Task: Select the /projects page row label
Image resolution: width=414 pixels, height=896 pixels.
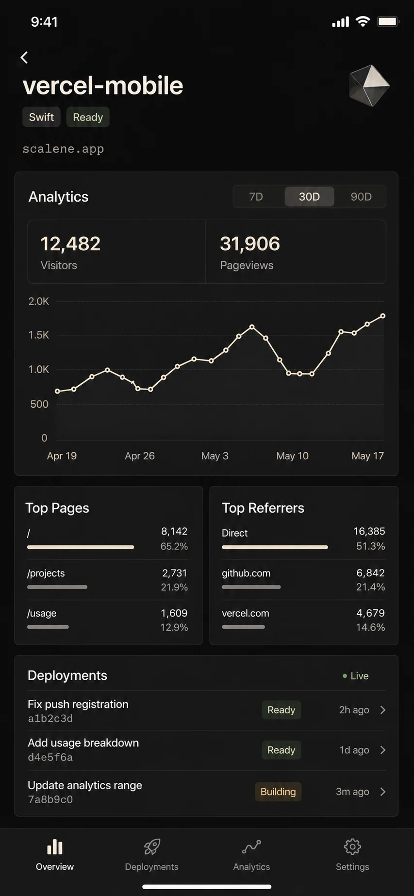Action: point(46,573)
